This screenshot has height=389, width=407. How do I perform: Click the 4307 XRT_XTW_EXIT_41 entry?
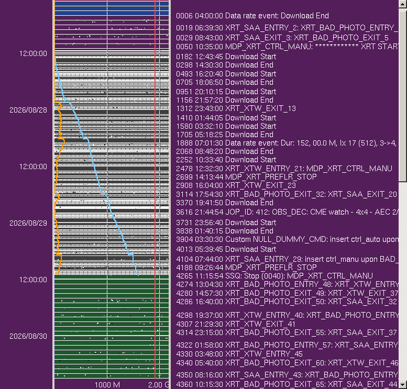(x=235, y=324)
